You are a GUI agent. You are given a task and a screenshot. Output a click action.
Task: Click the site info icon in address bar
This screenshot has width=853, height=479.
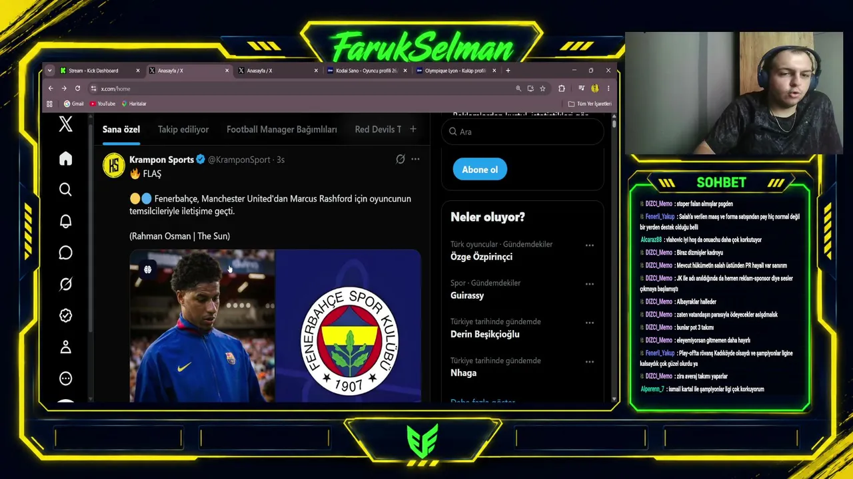[x=94, y=88]
